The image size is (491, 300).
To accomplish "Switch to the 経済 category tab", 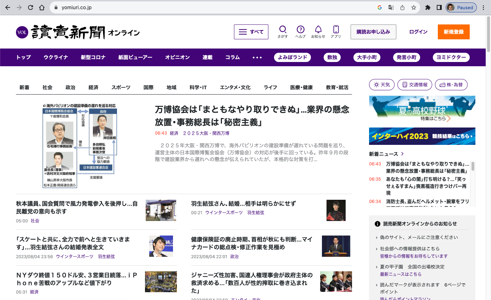I will point(94,87).
